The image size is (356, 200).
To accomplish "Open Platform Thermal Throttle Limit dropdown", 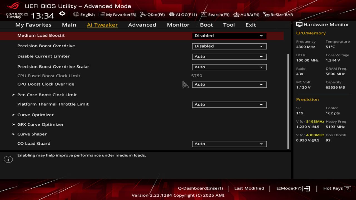I will pos(229,104).
